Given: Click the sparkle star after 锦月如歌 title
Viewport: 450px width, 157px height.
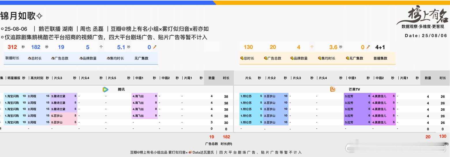Looking at the screenshot, I should coord(40,16).
